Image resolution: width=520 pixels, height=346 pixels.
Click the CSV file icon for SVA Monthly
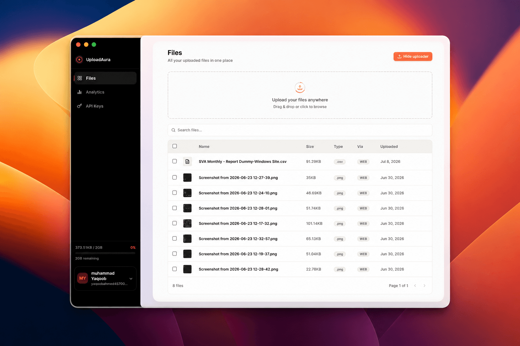(x=187, y=162)
